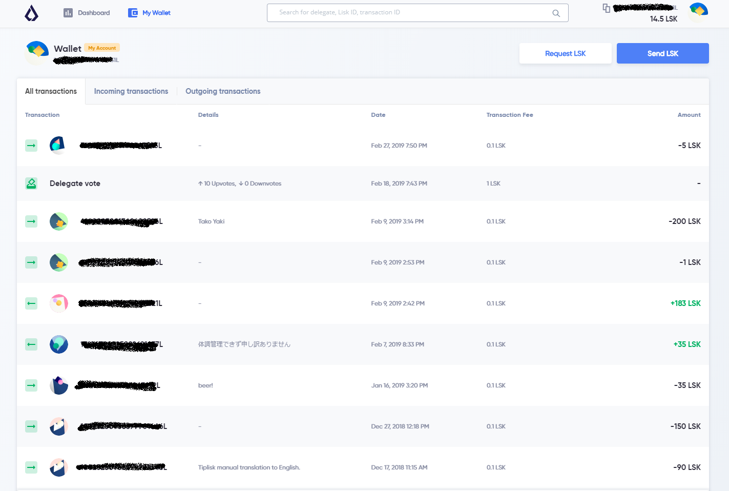The image size is (729, 491).
Task: Click outgoing arrow icon for -5 LSK transaction
Action: coord(31,146)
